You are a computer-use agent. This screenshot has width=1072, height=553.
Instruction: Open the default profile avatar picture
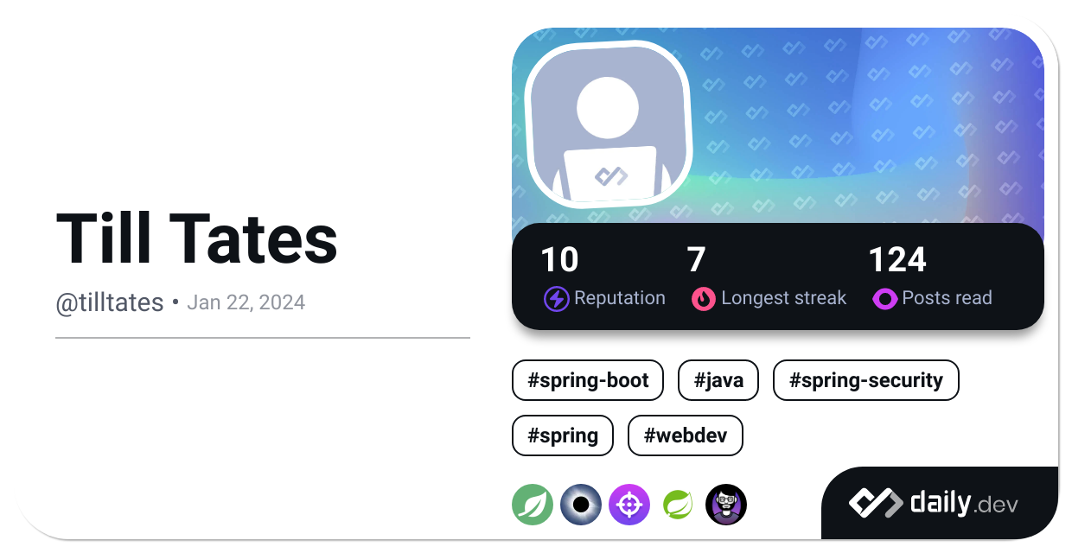coord(608,123)
